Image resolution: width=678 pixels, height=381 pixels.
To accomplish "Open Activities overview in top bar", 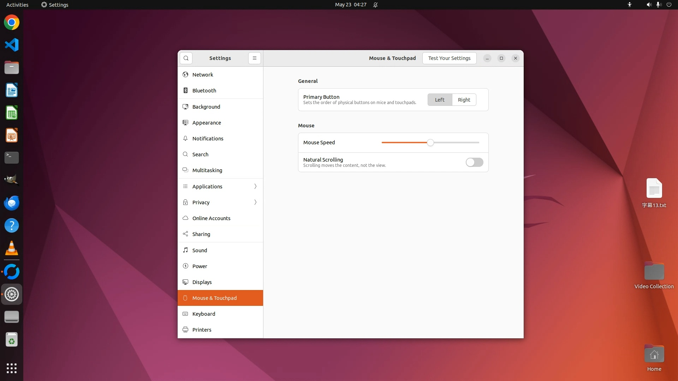I will point(17,5).
